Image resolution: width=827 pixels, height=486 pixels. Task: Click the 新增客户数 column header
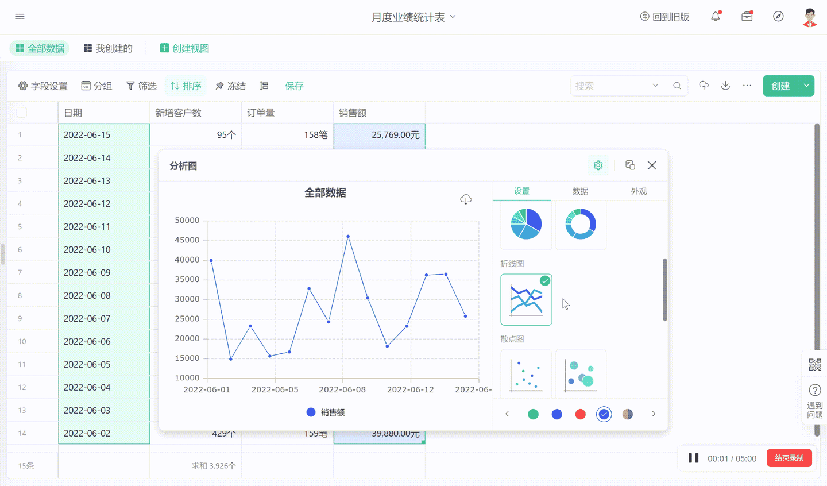[196, 113]
